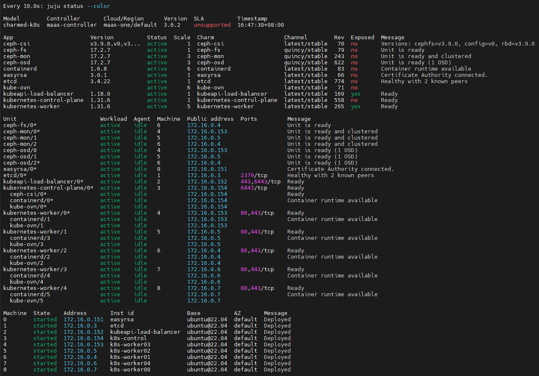Click Inst id 'k8s-worker00'
Viewport: 539px width, 376px height.
coord(130,370)
